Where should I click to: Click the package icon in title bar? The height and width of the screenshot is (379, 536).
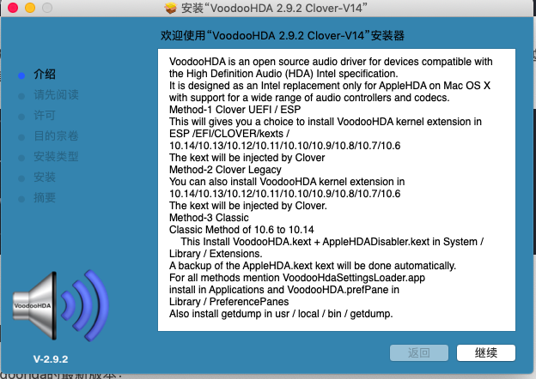click(171, 8)
